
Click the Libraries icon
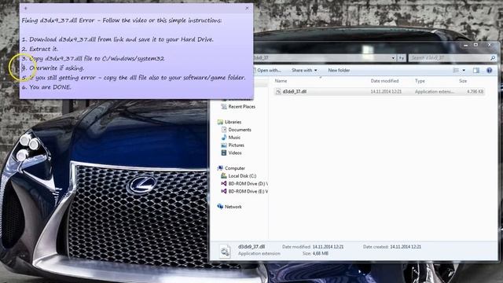point(220,122)
